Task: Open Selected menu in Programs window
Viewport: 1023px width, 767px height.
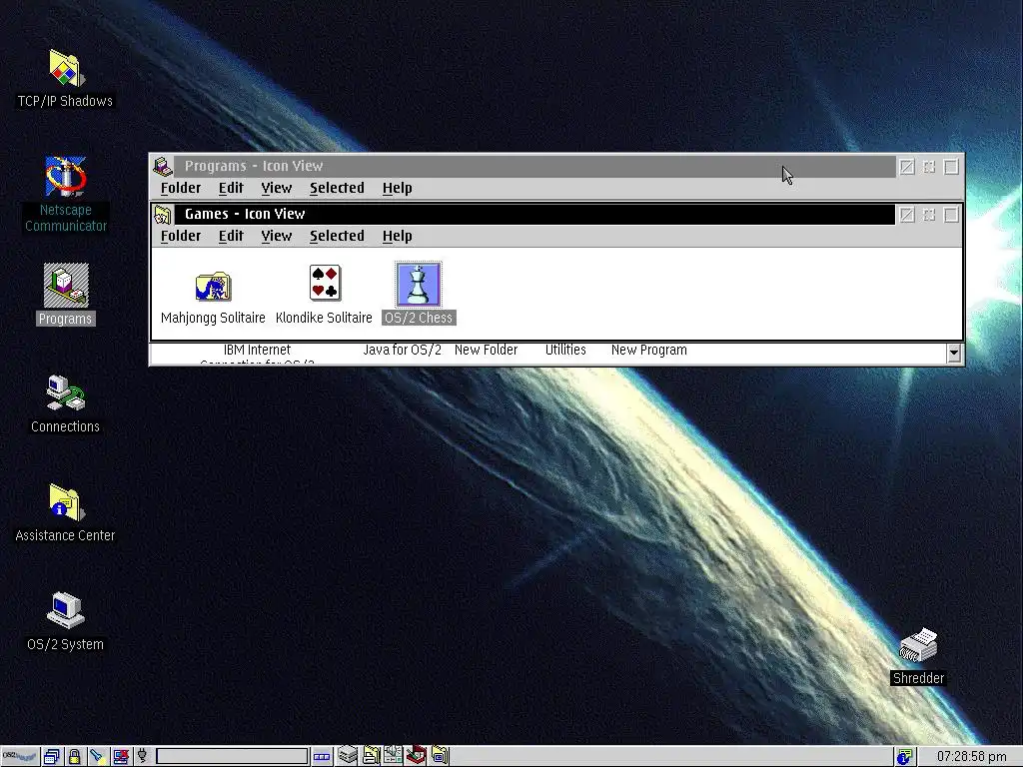Action: [x=337, y=188]
